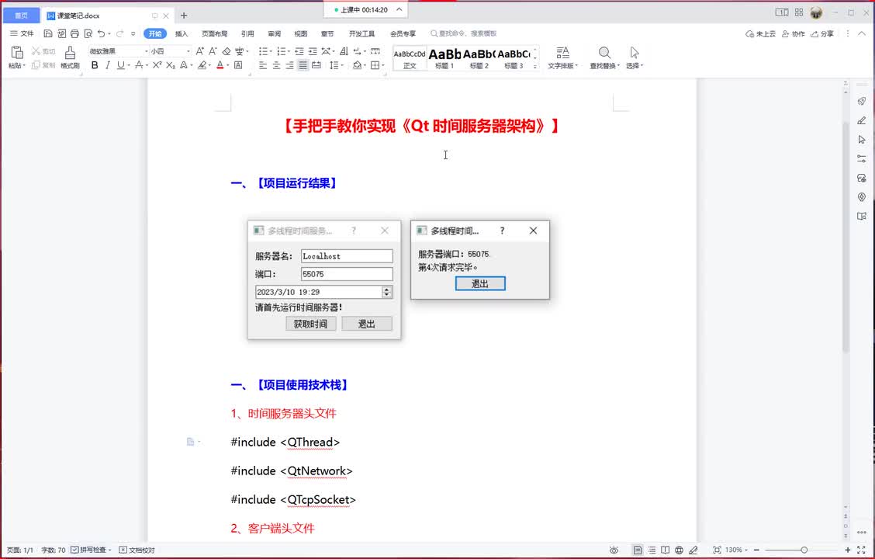Click the Save icon in quick access toolbar
875x559 pixels.
[x=48, y=33]
